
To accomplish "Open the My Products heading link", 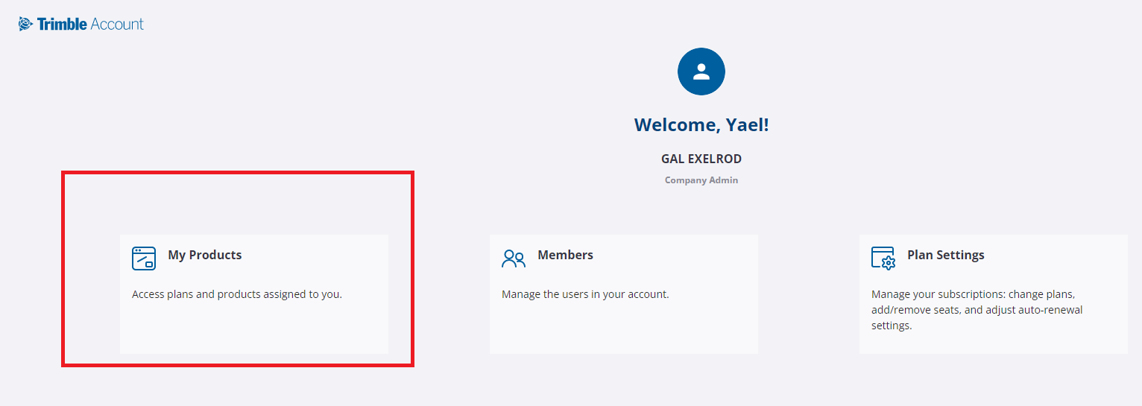I will [x=205, y=255].
